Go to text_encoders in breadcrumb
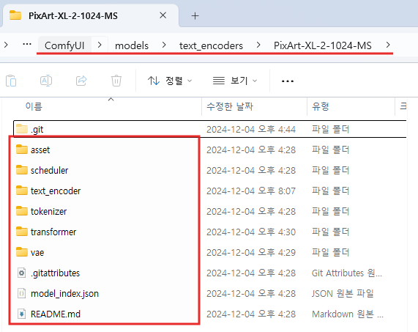This screenshot has height=332, width=418. click(211, 45)
